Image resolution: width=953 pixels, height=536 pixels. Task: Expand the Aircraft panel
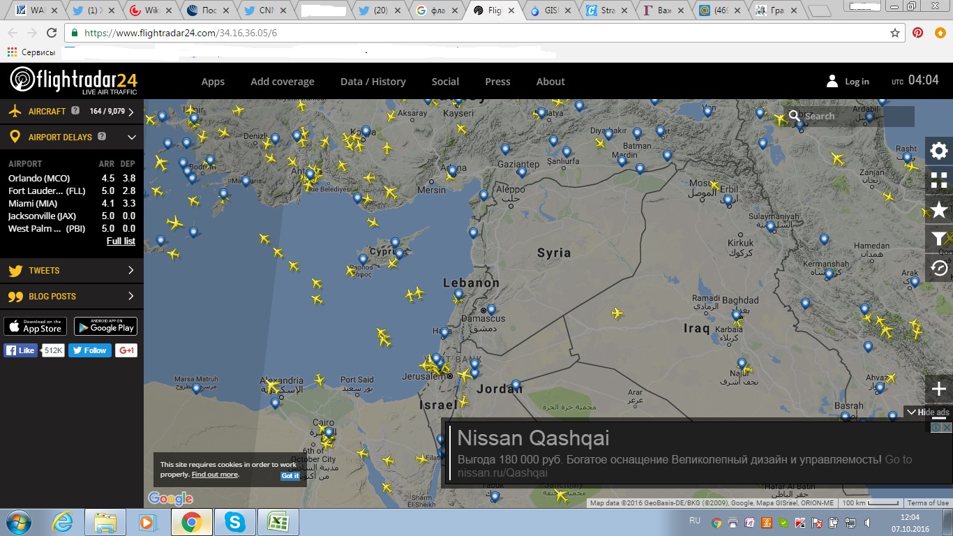coord(131,112)
